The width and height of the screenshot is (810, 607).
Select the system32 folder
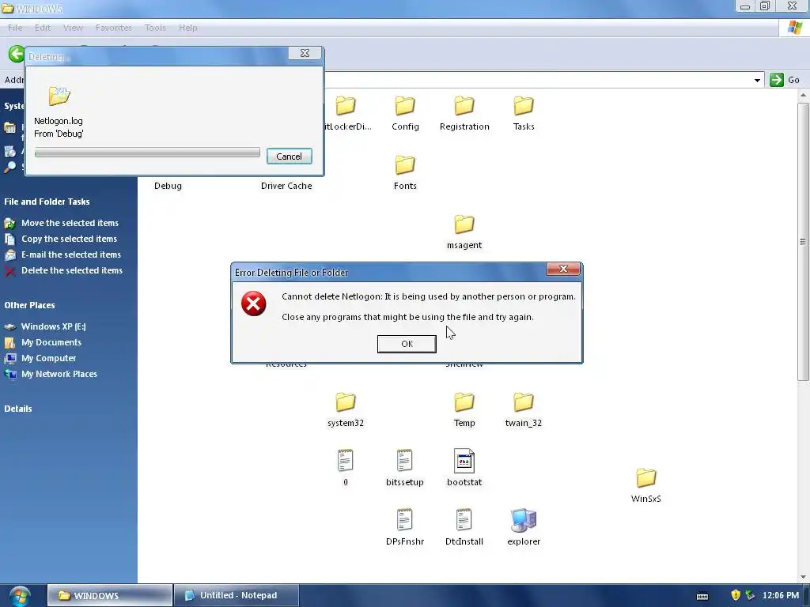pyautogui.click(x=345, y=410)
